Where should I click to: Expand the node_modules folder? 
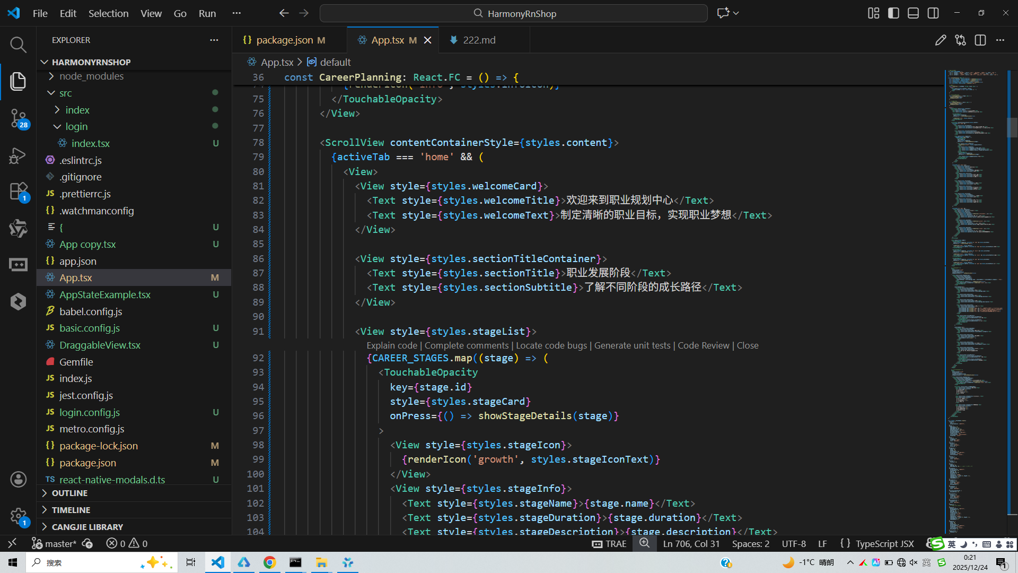click(91, 76)
